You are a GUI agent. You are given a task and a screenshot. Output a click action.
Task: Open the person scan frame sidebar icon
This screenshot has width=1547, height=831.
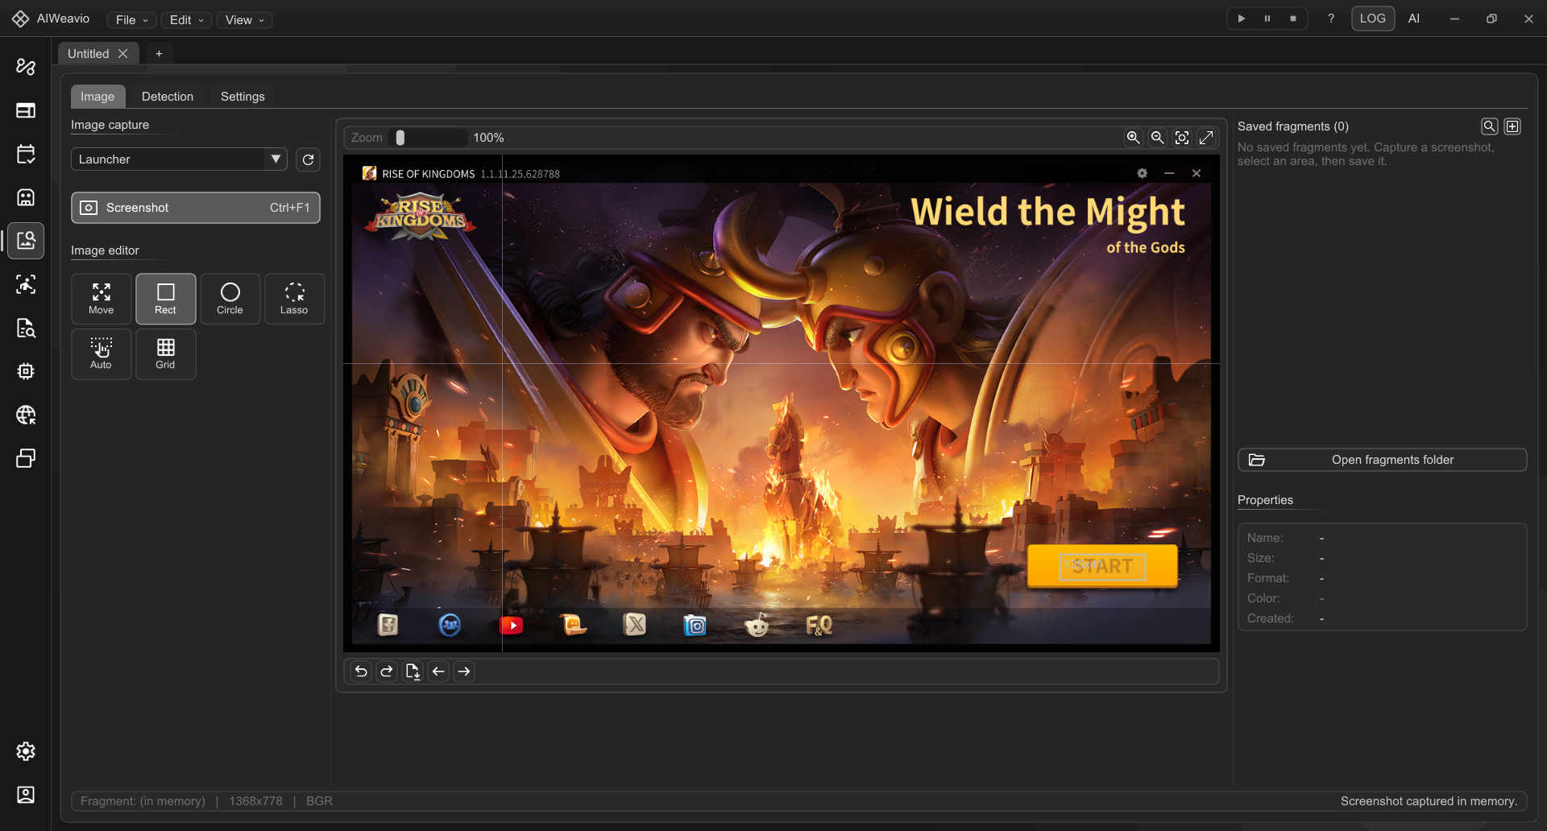click(x=26, y=284)
